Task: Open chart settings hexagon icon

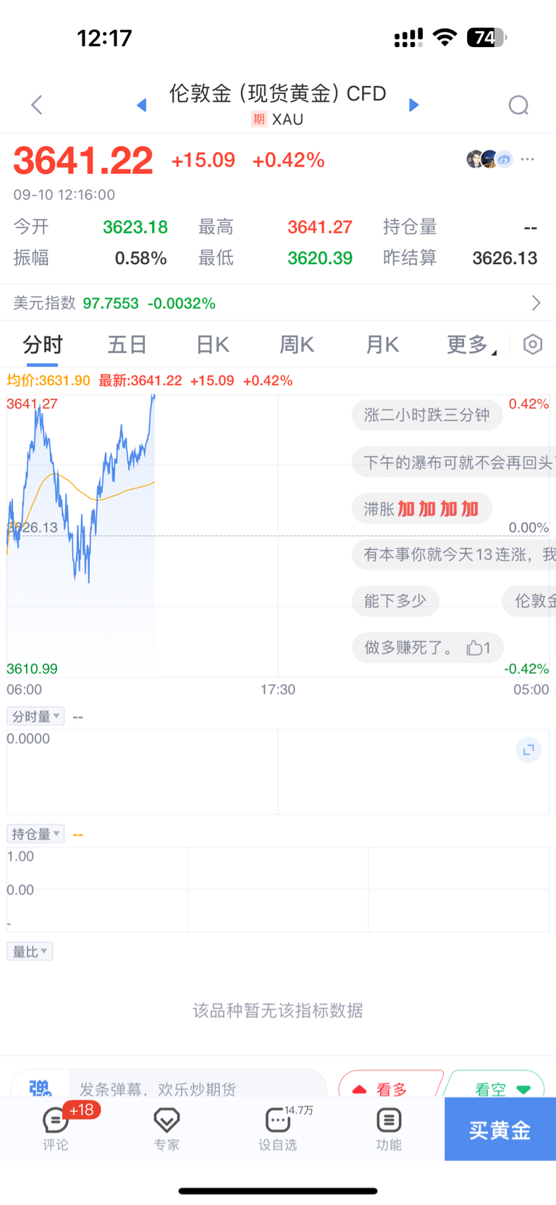Action: pyautogui.click(x=533, y=344)
